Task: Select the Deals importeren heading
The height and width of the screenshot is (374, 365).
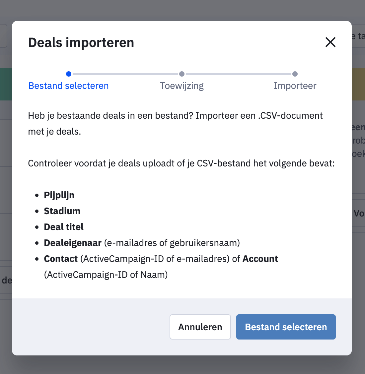Action: click(81, 43)
